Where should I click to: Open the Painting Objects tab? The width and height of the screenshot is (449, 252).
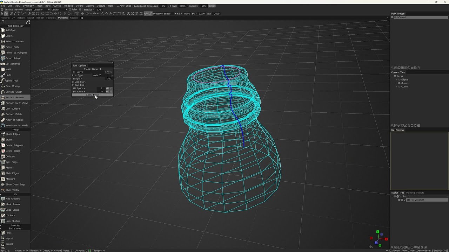(415, 192)
